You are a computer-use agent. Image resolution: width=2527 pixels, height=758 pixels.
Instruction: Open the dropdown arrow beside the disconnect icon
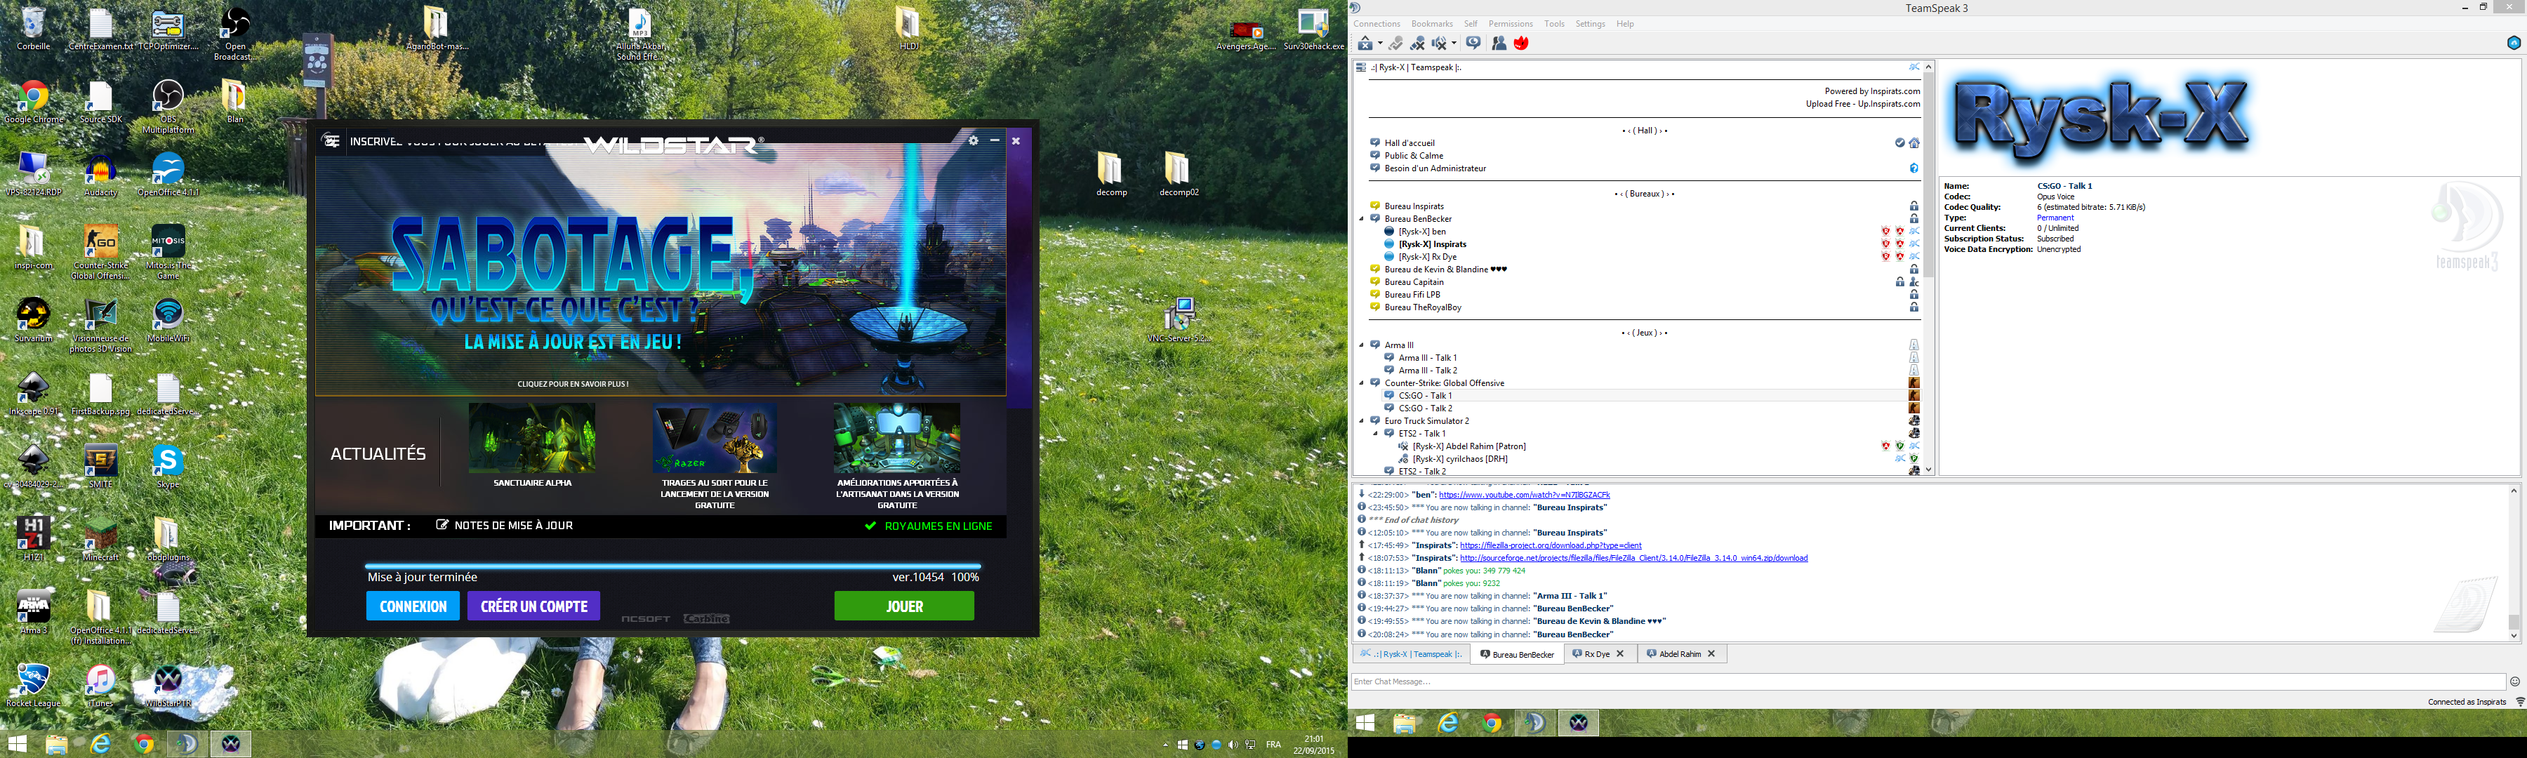click(1380, 43)
